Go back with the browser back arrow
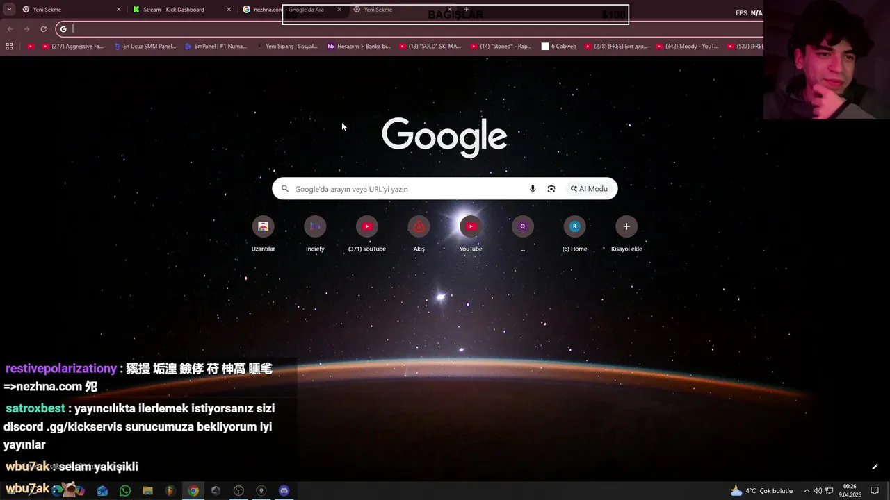Image resolution: width=890 pixels, height=500 pixels. 10,28
